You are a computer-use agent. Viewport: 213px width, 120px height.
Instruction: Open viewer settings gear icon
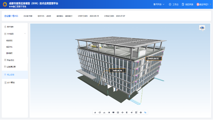coord(141,113)
